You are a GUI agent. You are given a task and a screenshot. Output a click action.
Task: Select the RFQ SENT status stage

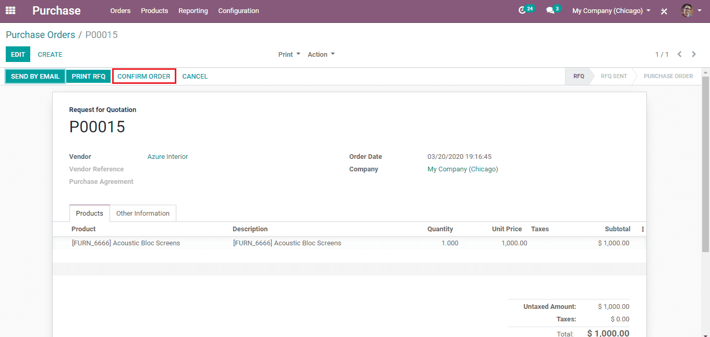point(614,76)
